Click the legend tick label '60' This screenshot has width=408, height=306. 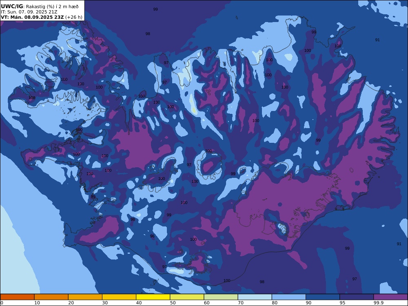pyautogui.click(x=206, y=303)
